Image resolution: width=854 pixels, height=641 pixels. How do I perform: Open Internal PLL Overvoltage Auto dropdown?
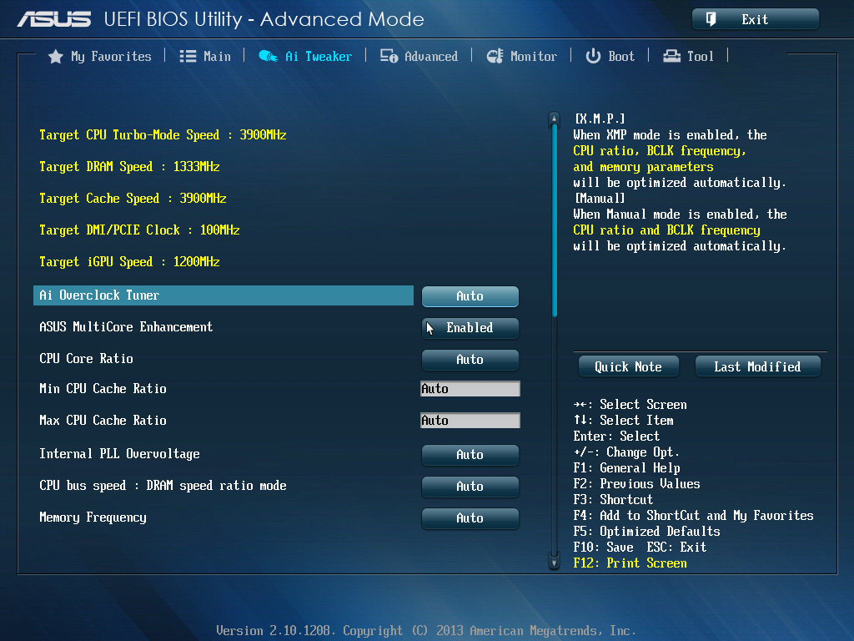[x=470, y=455]
